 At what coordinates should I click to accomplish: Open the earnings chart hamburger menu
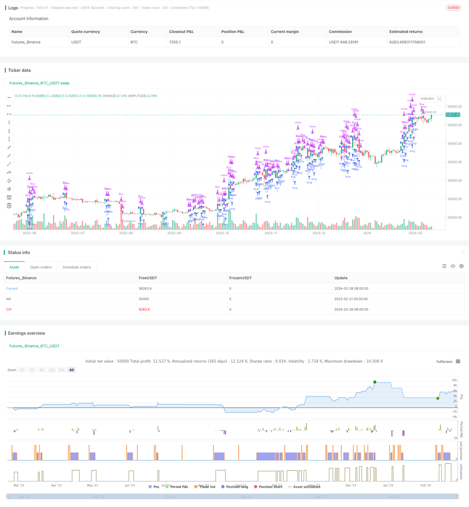(x=458, y=361)
